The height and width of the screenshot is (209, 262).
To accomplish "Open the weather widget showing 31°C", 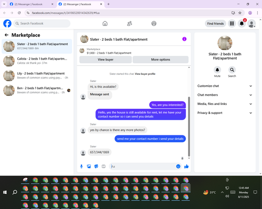I will point(210,192).
